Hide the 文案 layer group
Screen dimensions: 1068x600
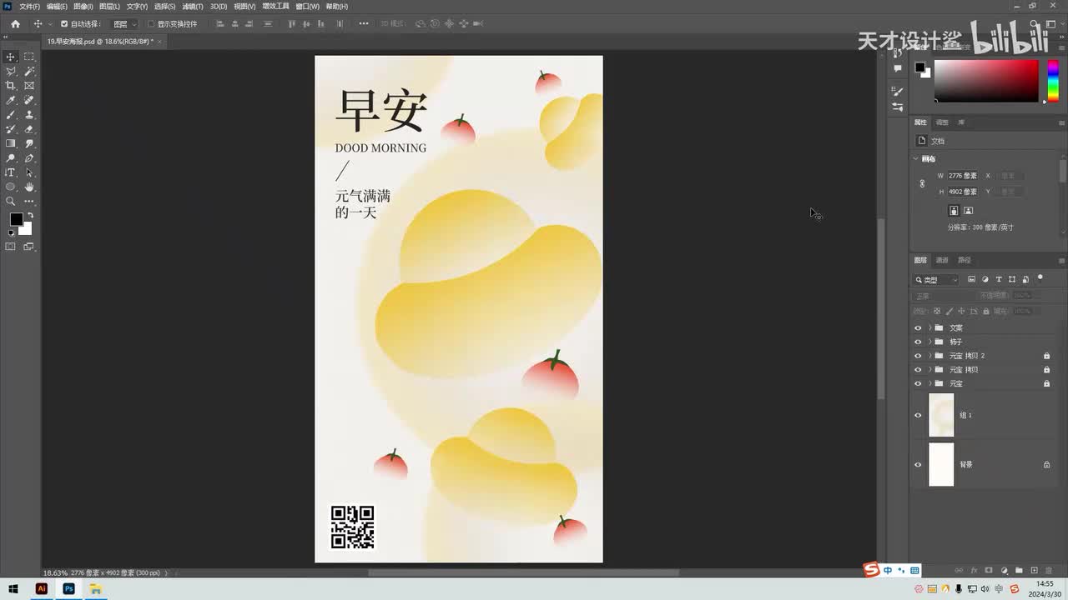[x=918, y=327]
